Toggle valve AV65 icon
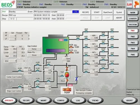The image size is (140, 105). [38, 65]
